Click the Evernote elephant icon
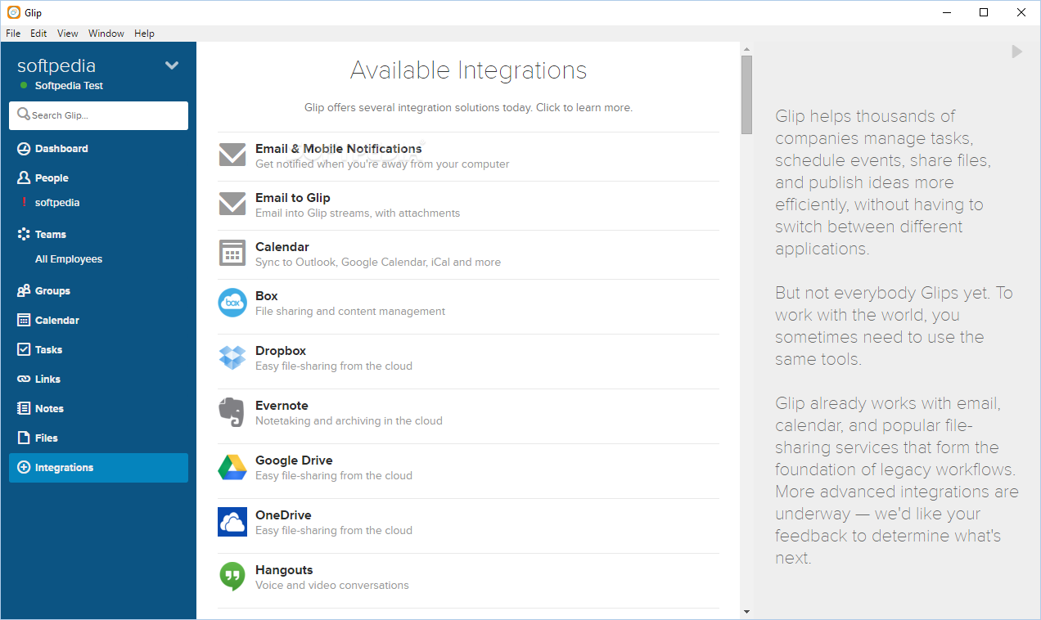 [x=232, y=412]
